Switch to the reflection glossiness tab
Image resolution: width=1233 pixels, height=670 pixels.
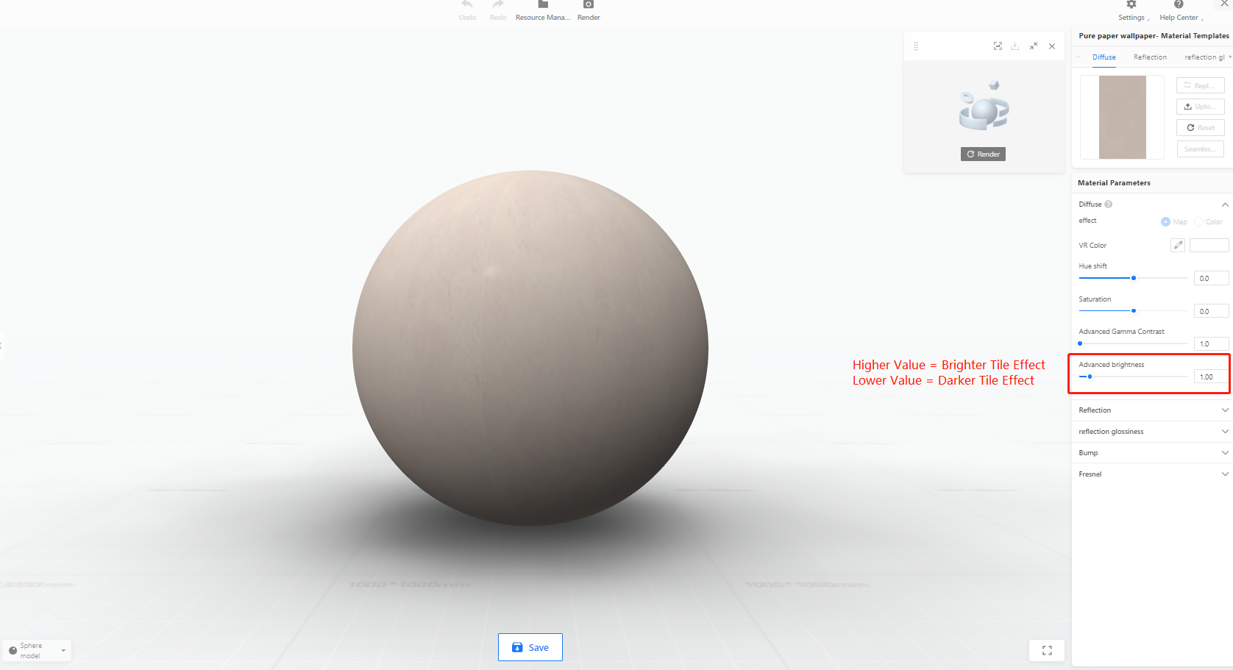coord(1204,57)
